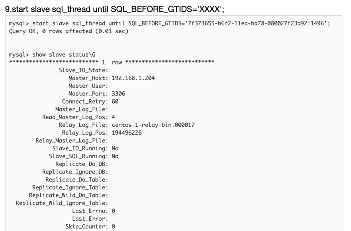Click the Master_User field label
This screenshot has height=231, width=351.
[88, 86]
